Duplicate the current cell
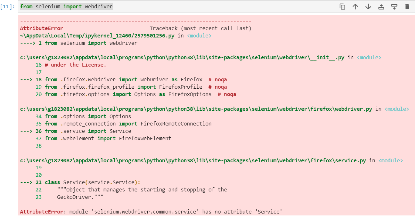Viewport: 417px width, 218px height. (x=342, y=7)
